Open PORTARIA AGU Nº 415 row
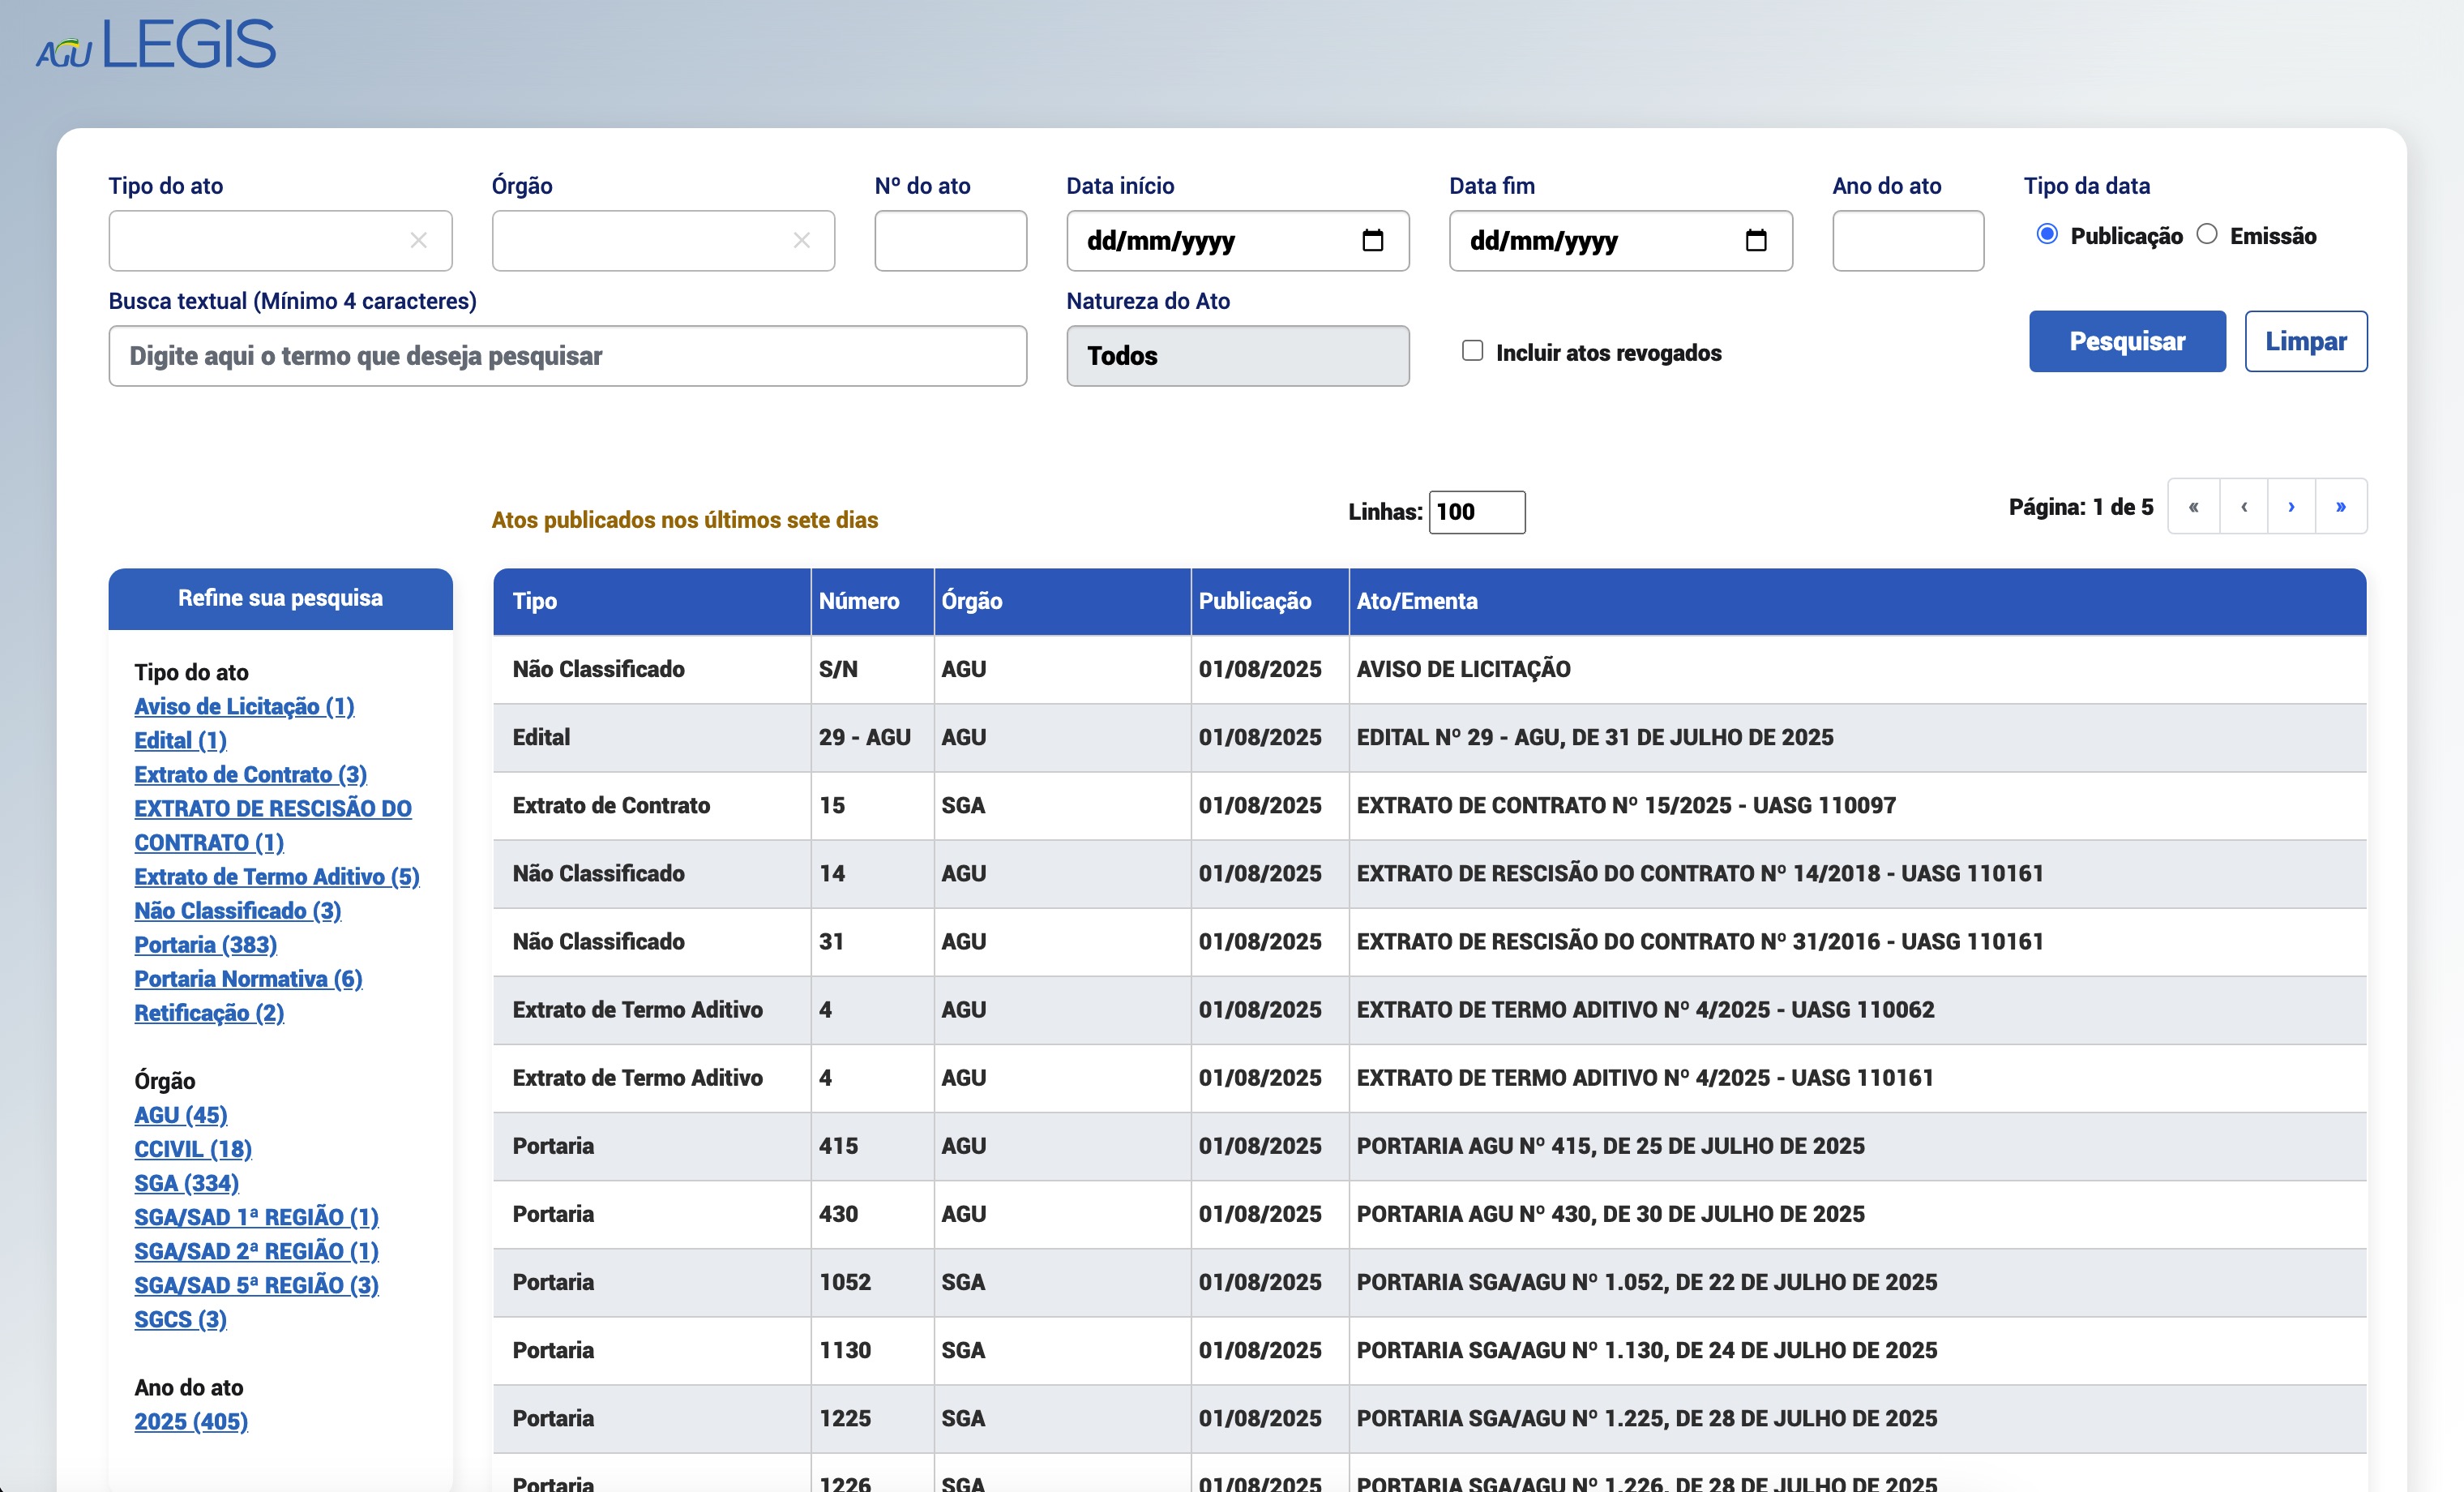This screenshot has width=2464, height=1492. (x=1430, y=1146)
